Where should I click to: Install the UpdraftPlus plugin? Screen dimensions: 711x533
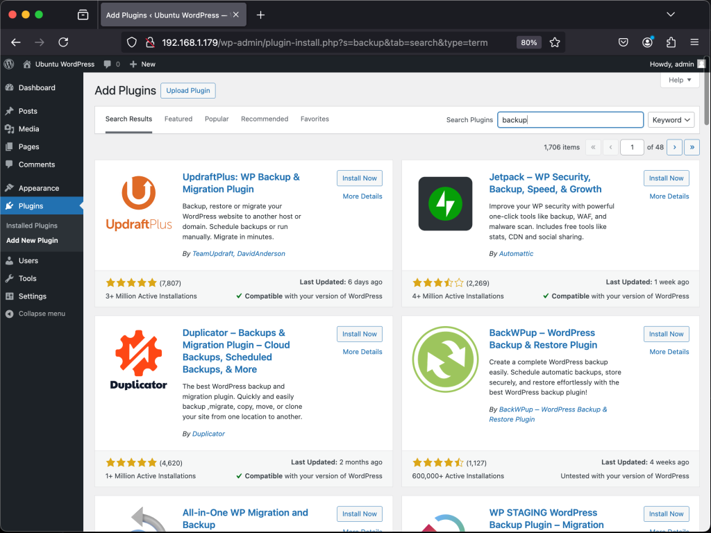(359, 178)
